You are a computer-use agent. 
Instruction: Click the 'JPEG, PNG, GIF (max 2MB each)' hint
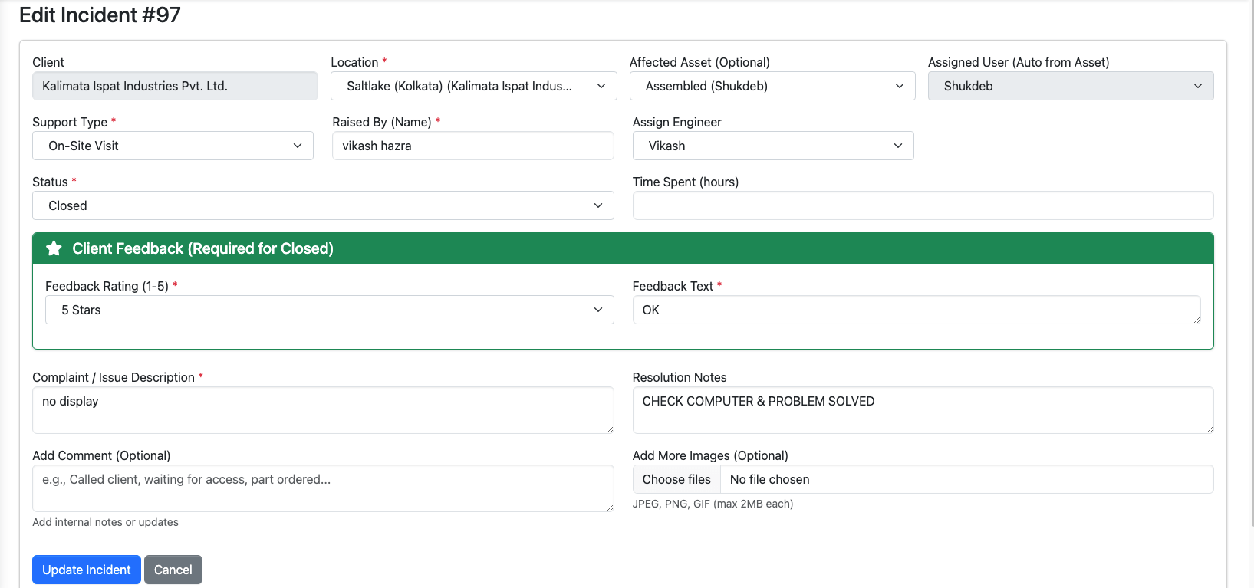point(713,504)
